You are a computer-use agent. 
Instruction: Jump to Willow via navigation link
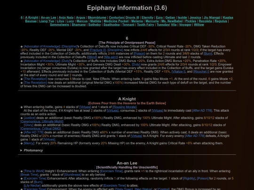tap(199, 25)
